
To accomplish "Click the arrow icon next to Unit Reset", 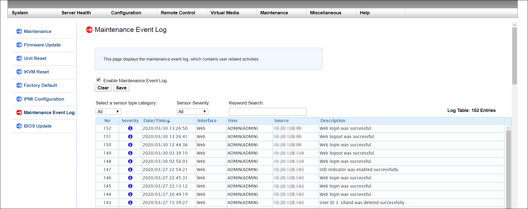I will coord(19,58).
